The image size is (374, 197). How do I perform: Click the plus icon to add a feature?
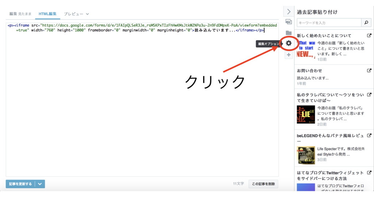(x=289, y=55)
